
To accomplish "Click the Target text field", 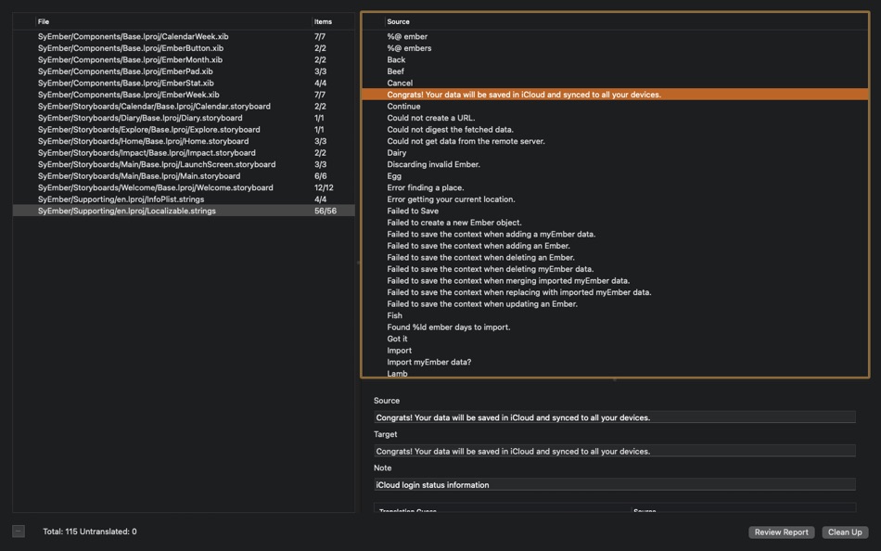I will coord(615,451).
